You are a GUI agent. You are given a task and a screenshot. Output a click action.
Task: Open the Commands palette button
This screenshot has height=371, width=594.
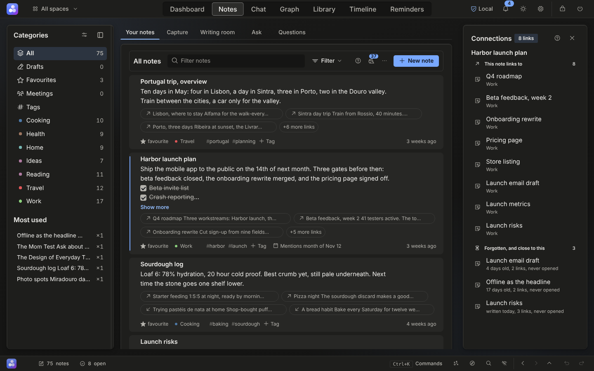click(416, 364)
